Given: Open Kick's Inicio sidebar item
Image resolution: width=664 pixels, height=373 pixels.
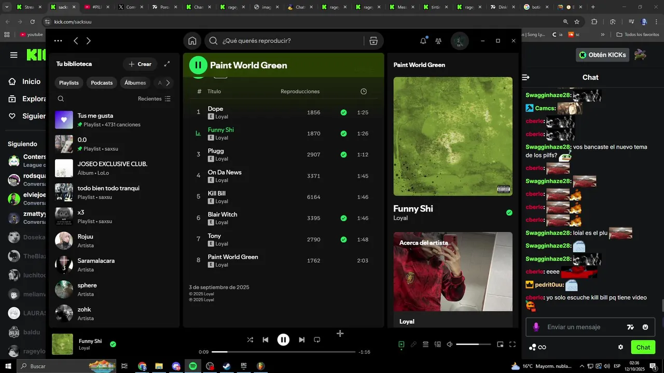Looking at the screenshot, I should pyautogui.click(x=24, y=81).
